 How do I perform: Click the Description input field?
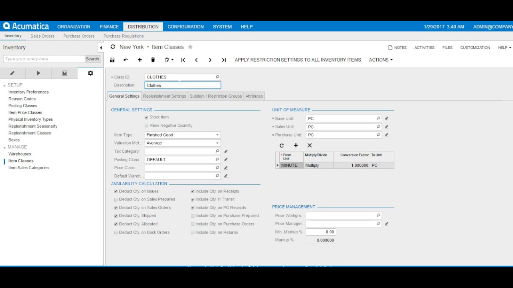click(183, 85)
